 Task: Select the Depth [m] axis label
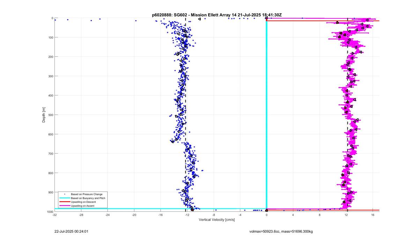pyautogui.click(x=44, y=115)
